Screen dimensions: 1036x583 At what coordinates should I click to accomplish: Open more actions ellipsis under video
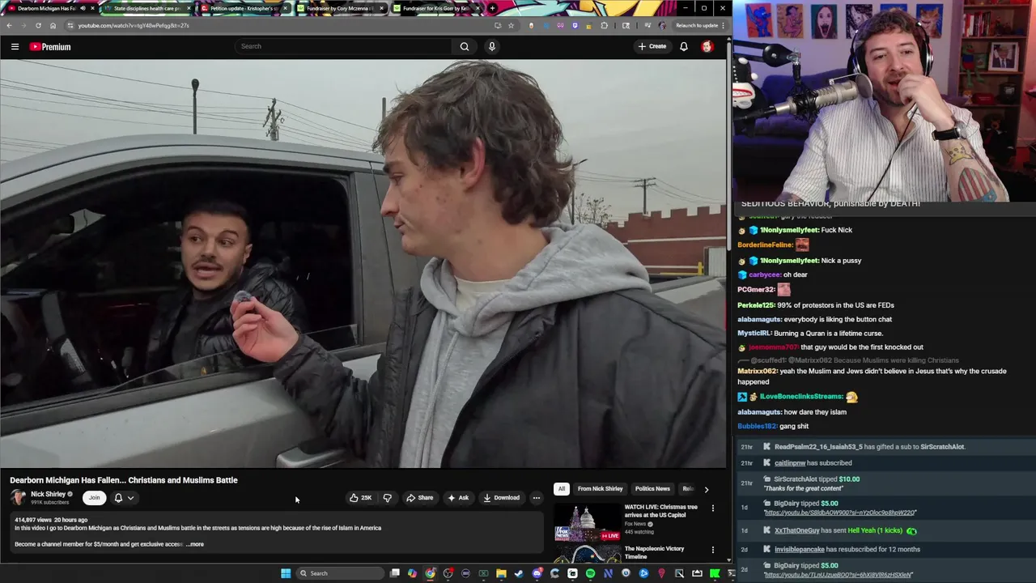(x=536, y=498)
